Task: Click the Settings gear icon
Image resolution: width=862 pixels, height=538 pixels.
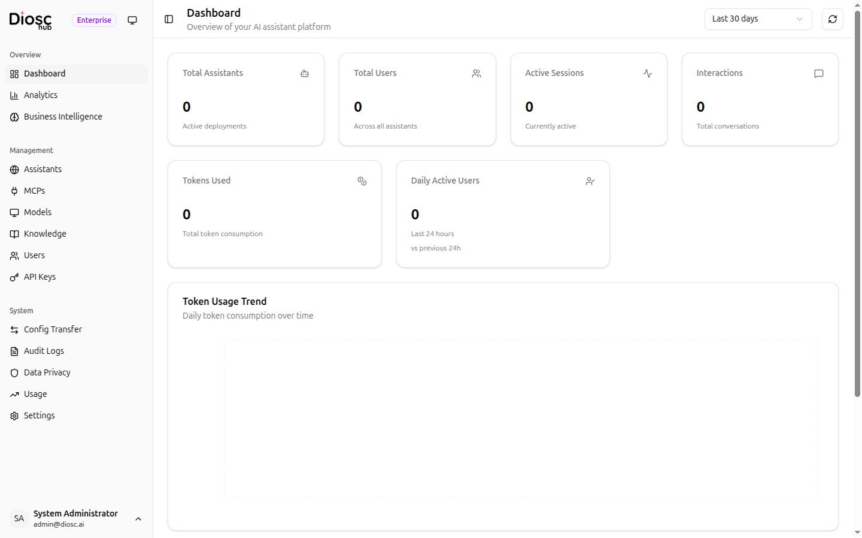Action: click(x=14, y=416)
